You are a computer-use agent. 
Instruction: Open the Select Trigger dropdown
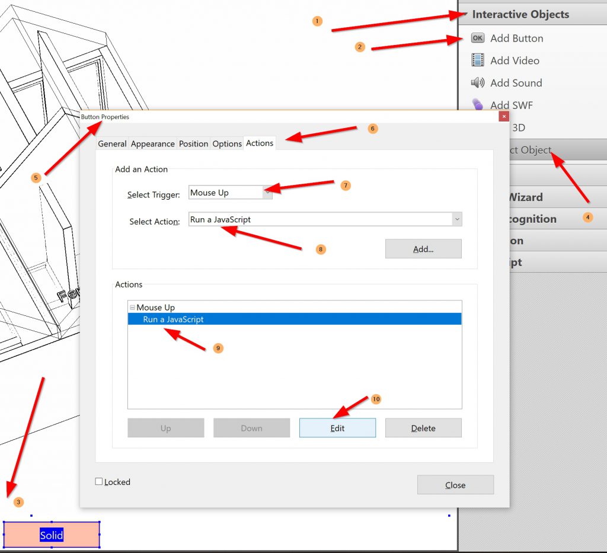[x=267, y=193]
